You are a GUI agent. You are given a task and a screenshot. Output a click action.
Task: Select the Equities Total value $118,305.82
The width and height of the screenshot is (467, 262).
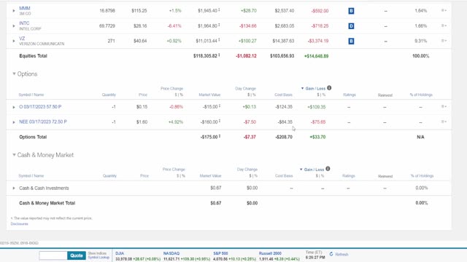click(x=205, y=56)
